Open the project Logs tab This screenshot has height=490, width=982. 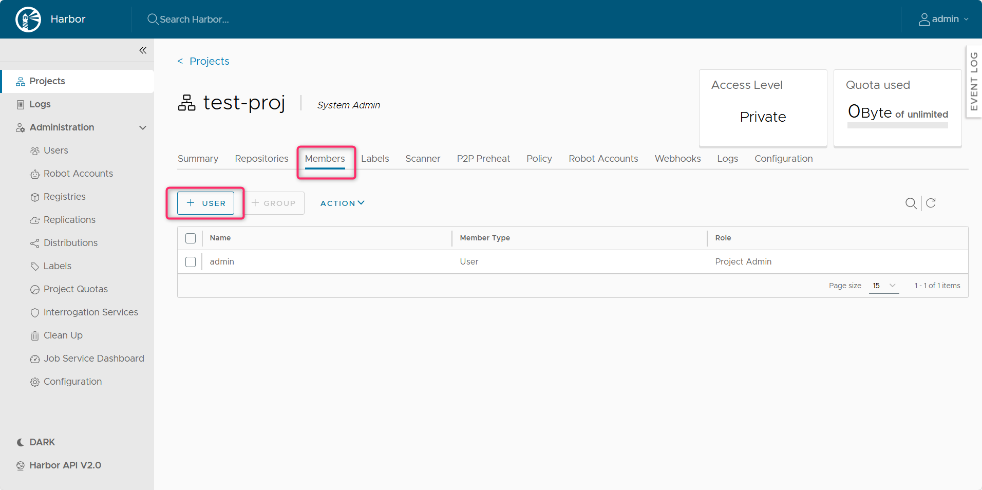[728, 159]
